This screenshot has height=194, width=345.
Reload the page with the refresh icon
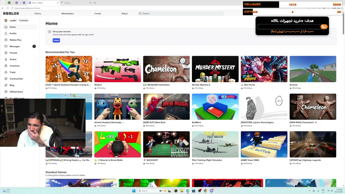pos(7,8)
